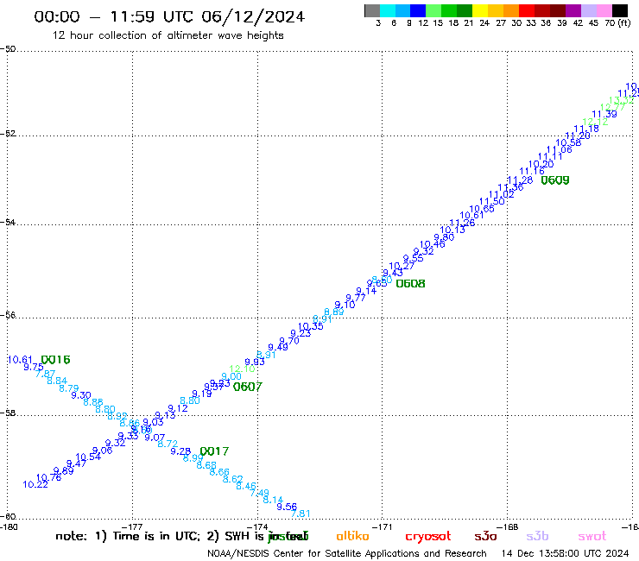The width and height of the screenshot is (639, 561).
Task: Click the gray 3 ft legend swatch
Action: coord(372,10)
